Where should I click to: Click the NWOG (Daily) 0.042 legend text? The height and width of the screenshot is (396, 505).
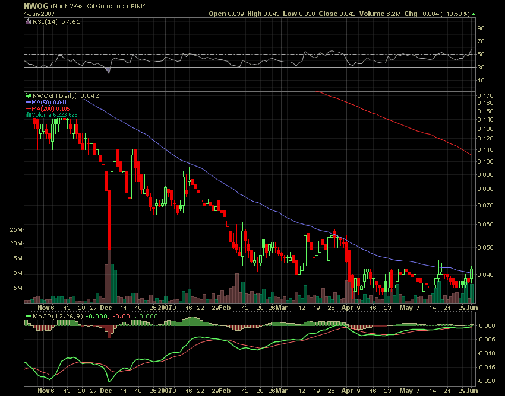(x=66, y=95)
